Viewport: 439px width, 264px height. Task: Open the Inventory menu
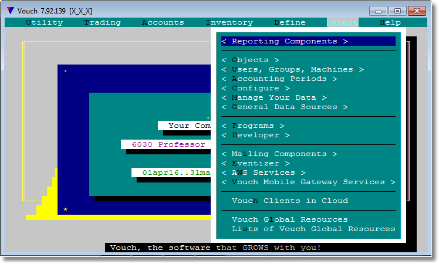(x=229, y=22)
